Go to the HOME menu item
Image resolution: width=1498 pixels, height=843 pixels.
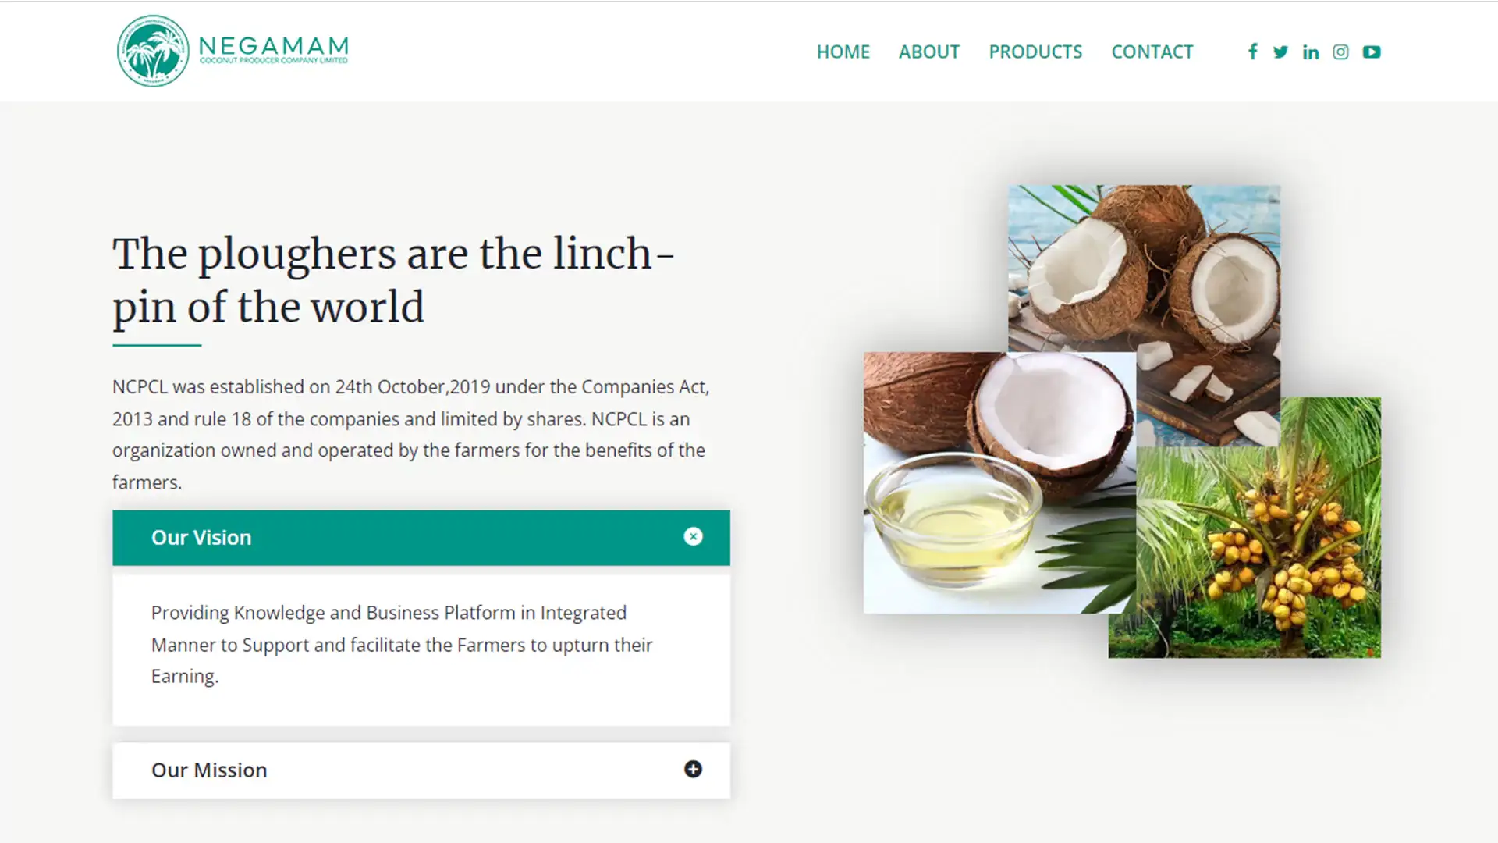tap(843, 52)
